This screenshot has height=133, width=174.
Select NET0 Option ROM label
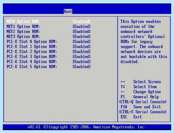pyautogui.click(x=23, y=21)
